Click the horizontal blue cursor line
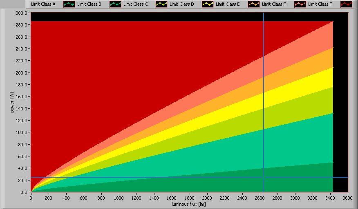Image resolution: width=358 pixels, height=209 pixels. 123,177
